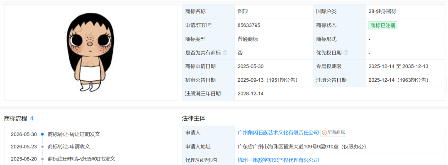
Task: Click the R icon in 所有商标 badge
Action: [x=324, y=133]
